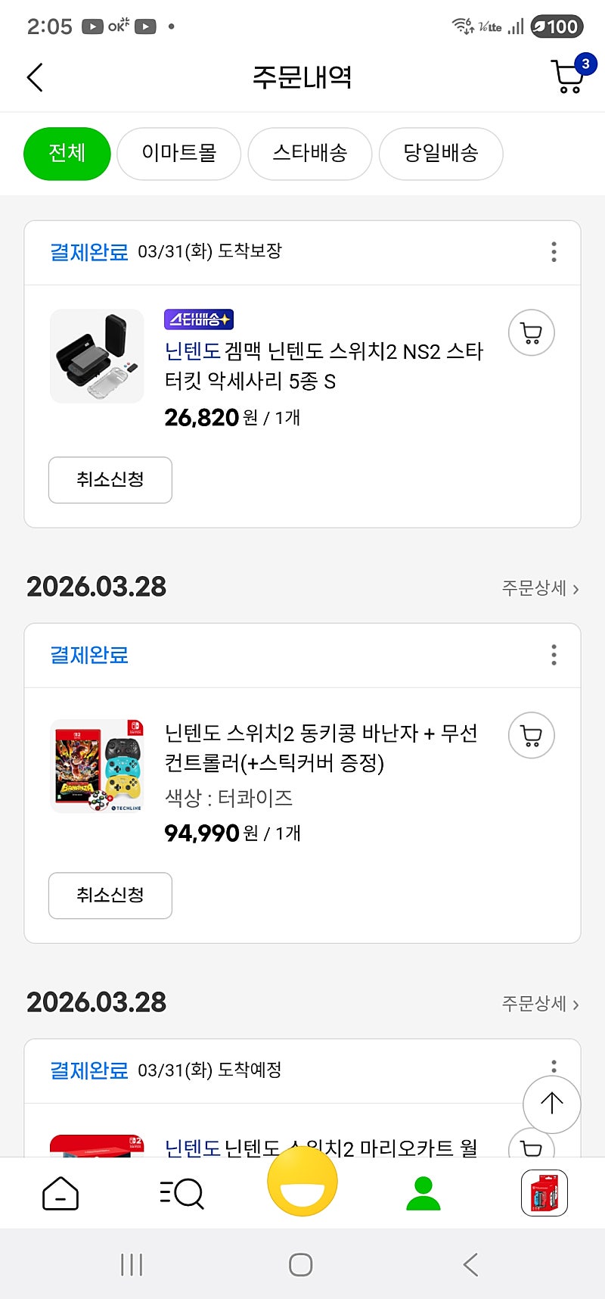The height and width of the screenshot is (1299, 605).
Task: Open the recently viewed product thumbnail
Action: pyautogui.click(x=544, y=1194)
